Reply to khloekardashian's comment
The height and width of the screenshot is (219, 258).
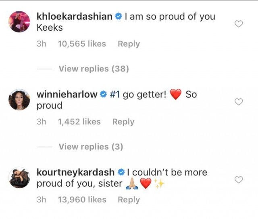pos(128,44)
